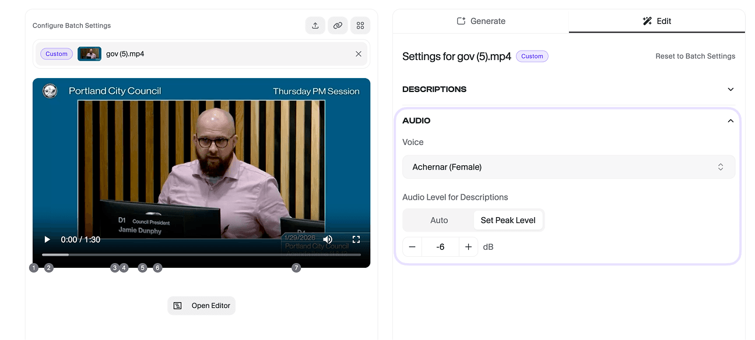This screenshot has width=755, height=340.
Task: Enter fullscreen video mode
Action: tap(356, 239)
